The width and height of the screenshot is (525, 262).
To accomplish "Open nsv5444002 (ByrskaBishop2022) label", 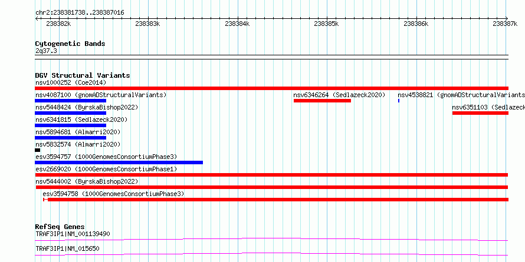I will tap(87, 182).
